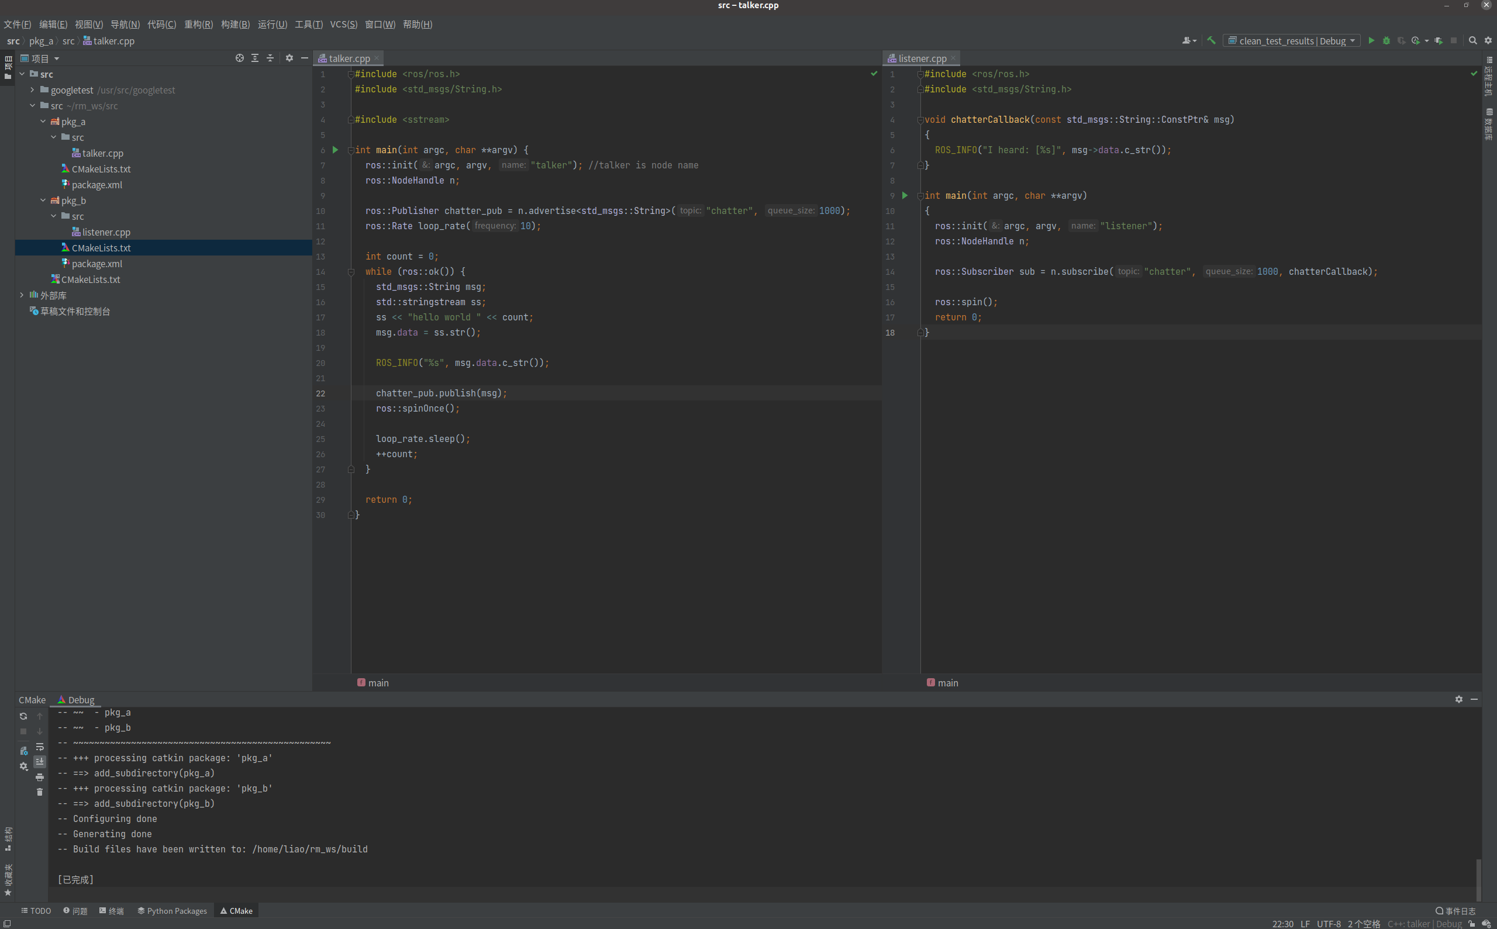Expand the googletest tree node
The width and height of the screenshot is (1497, 929).
32,89
